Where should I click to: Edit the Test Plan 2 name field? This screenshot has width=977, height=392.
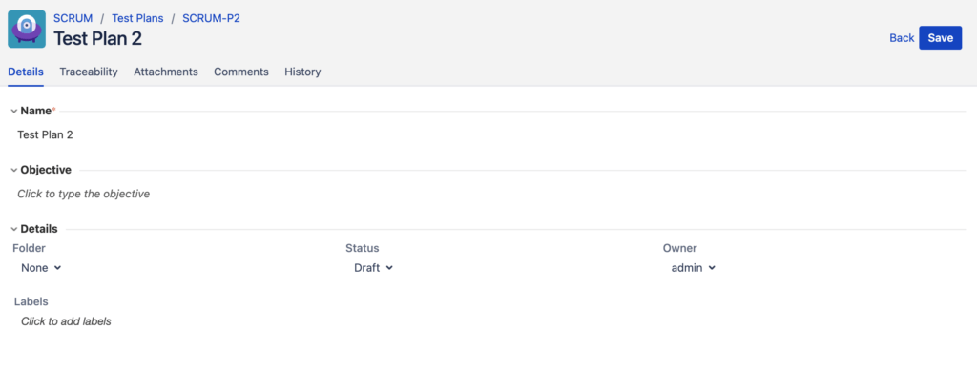(46, 135)
